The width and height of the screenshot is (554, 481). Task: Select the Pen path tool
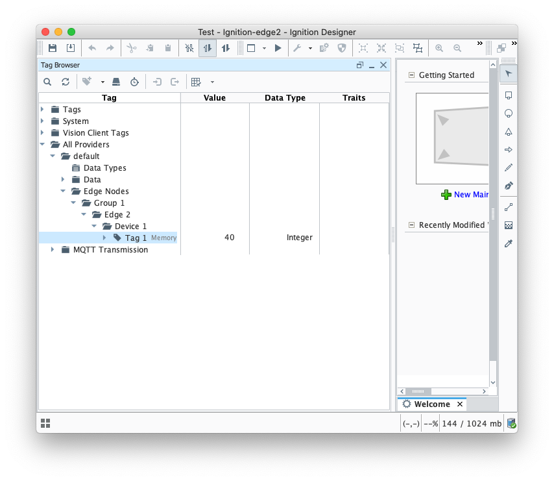[509, 186]
